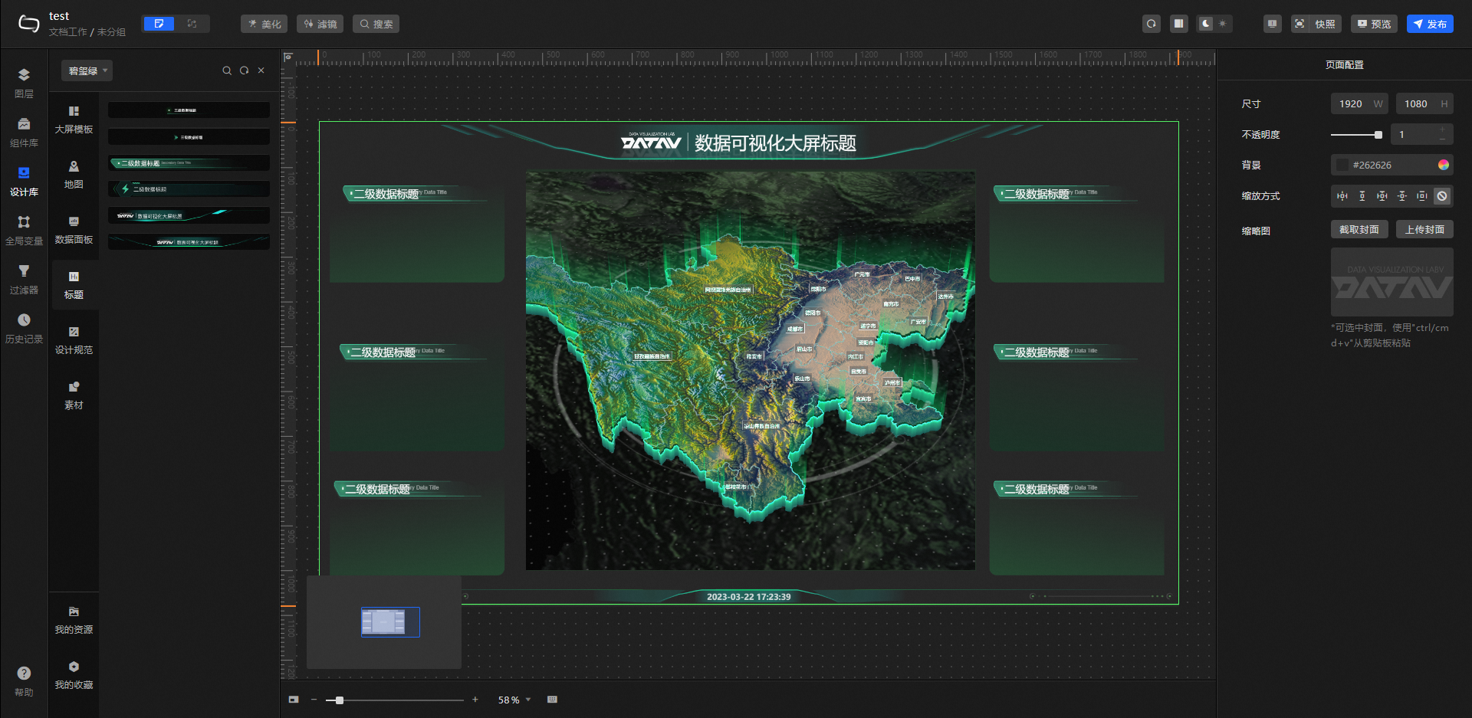Screen dimensions: 1472x718
Task: Click the 截取封面 capture cover button
Action: [1359, 230]
